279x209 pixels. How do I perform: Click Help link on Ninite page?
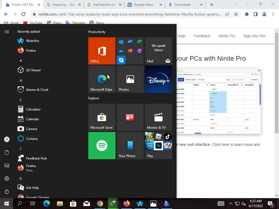pos(181,36)
